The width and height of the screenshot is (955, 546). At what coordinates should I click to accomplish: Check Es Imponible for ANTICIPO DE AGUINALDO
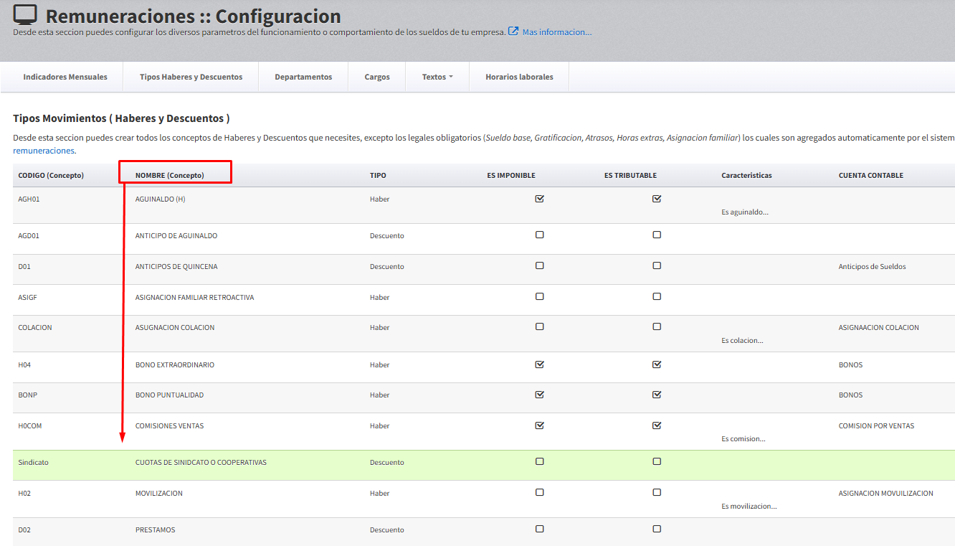point(540,235)
